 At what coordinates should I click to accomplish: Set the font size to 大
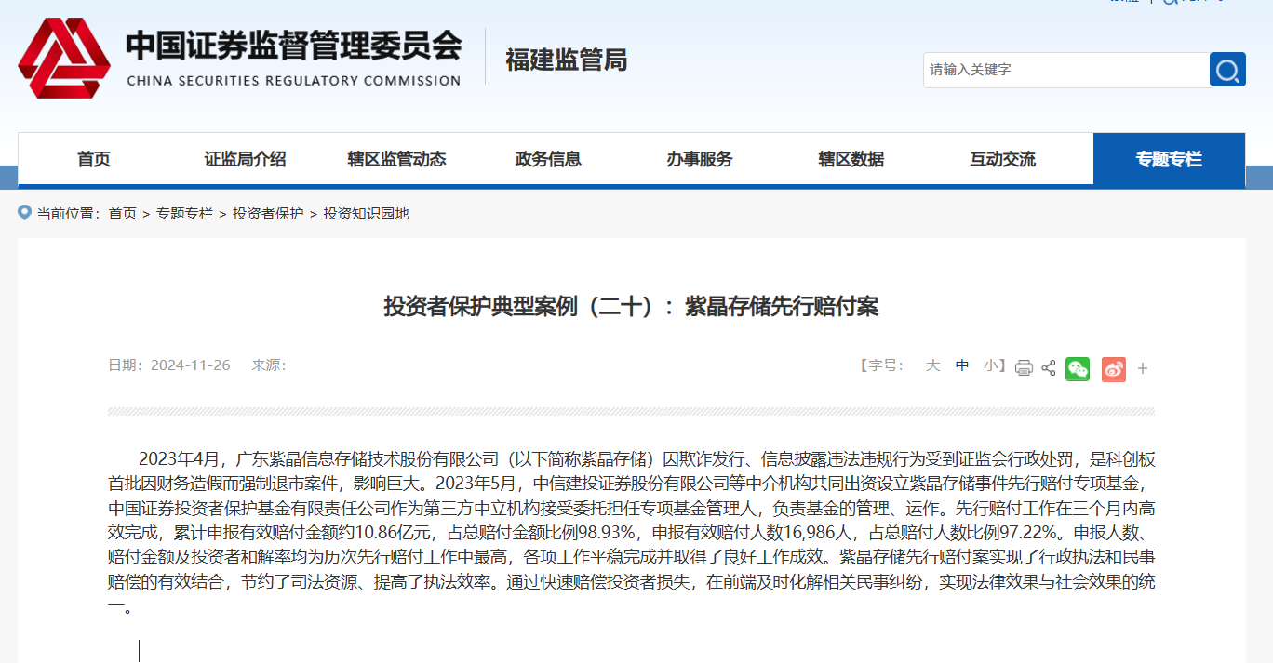[x=932, y=365]
